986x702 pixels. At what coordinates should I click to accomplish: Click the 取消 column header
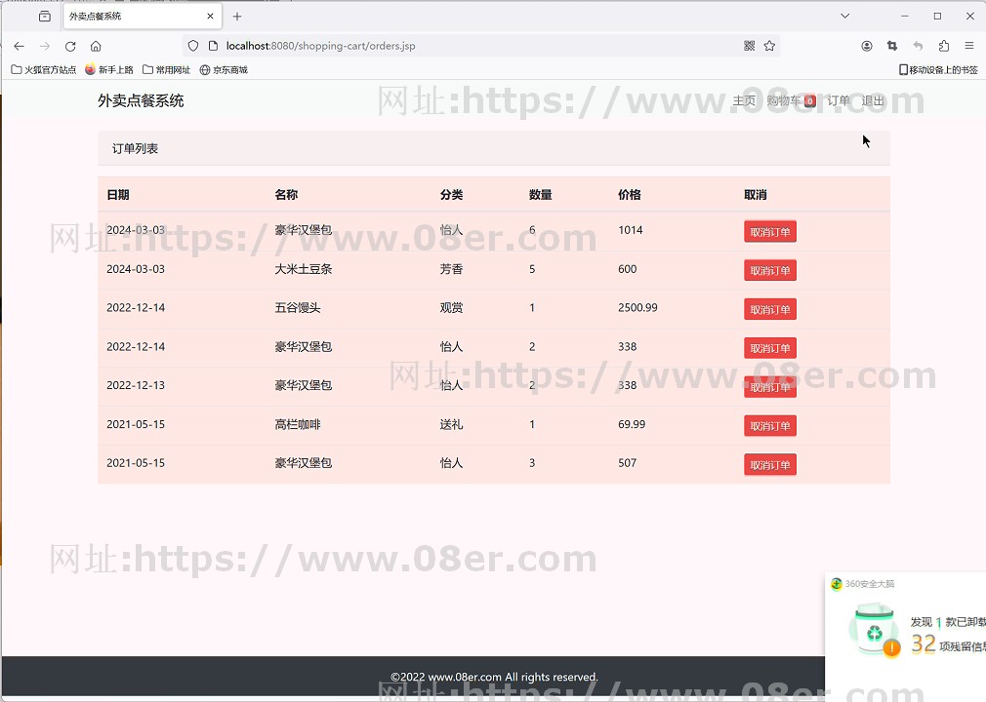click(756, 195)
